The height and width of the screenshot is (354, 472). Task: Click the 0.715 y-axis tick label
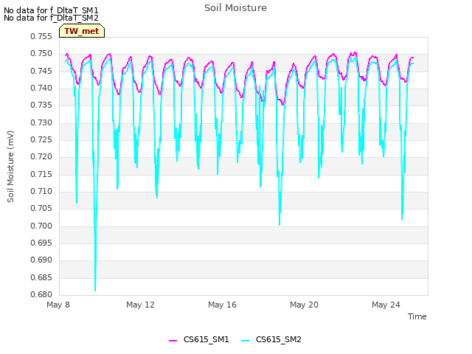click(x=41, y=174)
